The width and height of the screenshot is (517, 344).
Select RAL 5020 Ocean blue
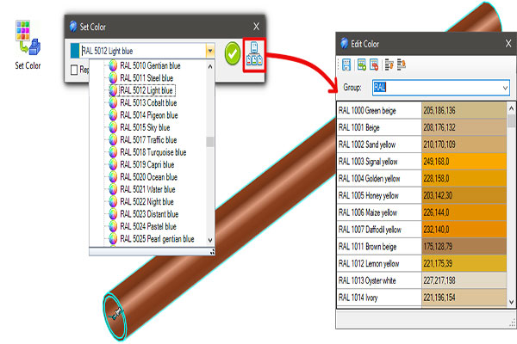tap(149, 177)
